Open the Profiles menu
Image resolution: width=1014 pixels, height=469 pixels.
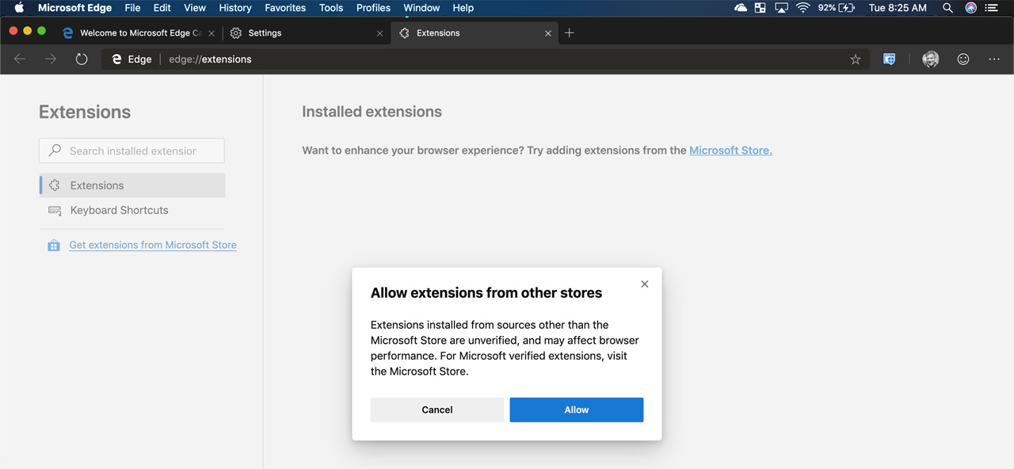[x=373, y=8]
